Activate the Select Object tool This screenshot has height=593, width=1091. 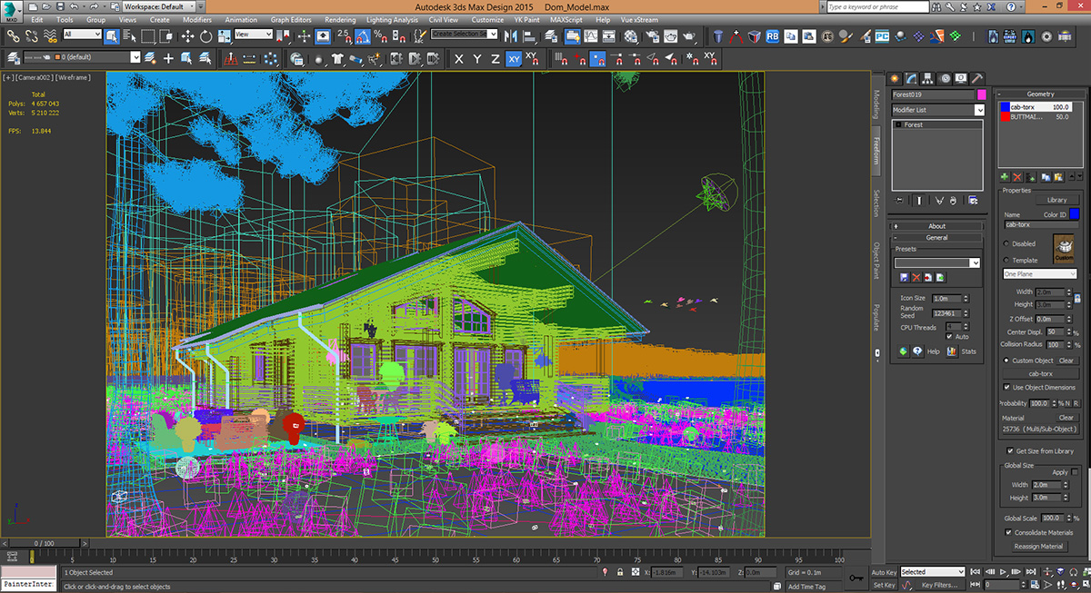click(x=111, y=36)
